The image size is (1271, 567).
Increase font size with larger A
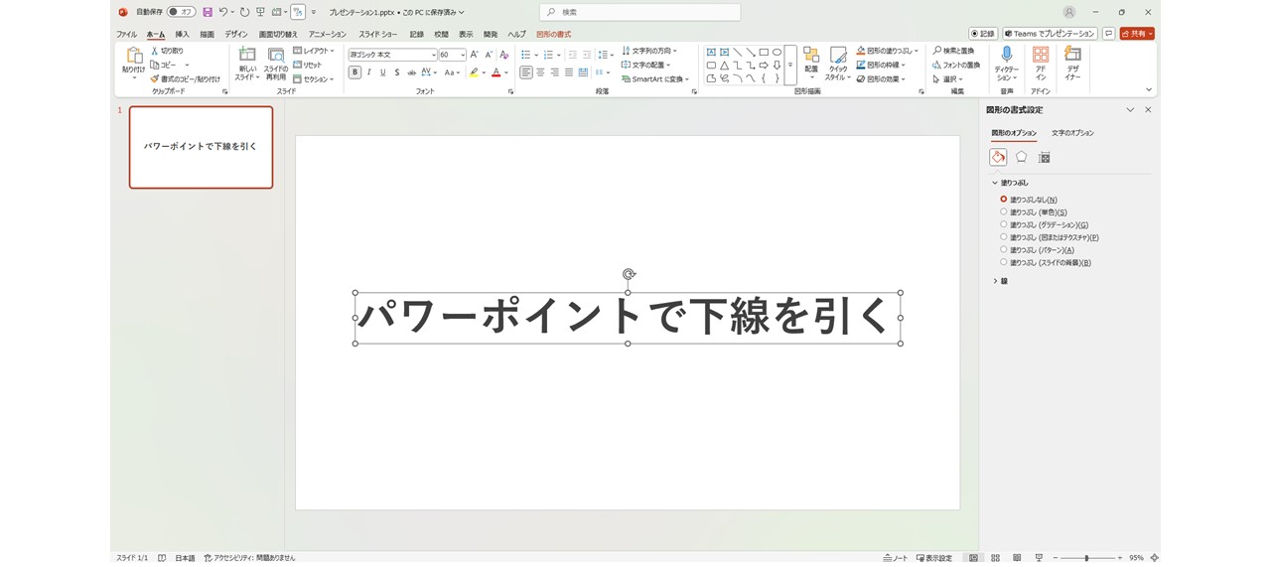475,55
